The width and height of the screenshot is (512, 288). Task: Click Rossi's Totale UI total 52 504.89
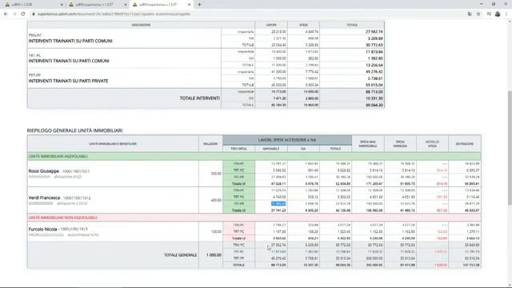tap(343, 184)
